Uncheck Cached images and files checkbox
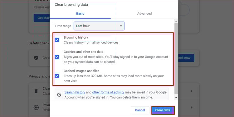The image size is (234, 117). (x=57, y=76)
